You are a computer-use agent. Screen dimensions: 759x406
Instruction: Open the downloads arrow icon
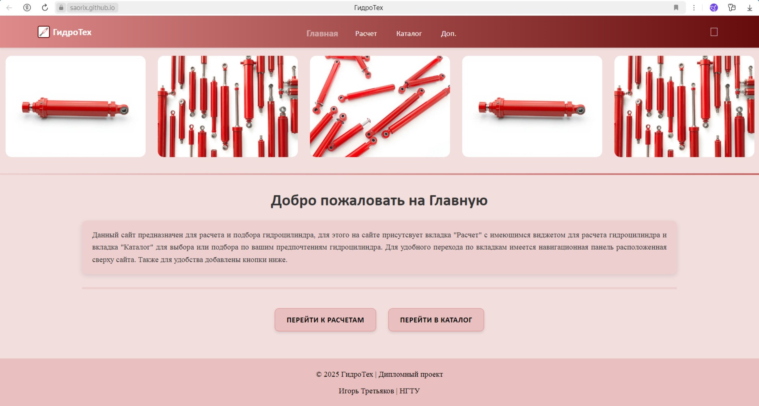(x=750, y=8)
